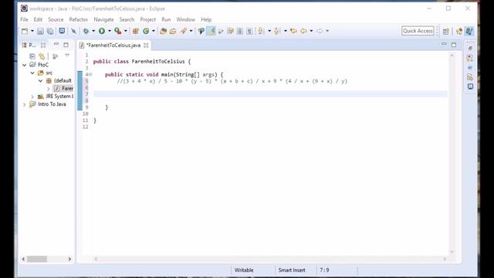The image size is (494, 278).
Task: Expand the JRE System Library node
Action: [32, 97]
